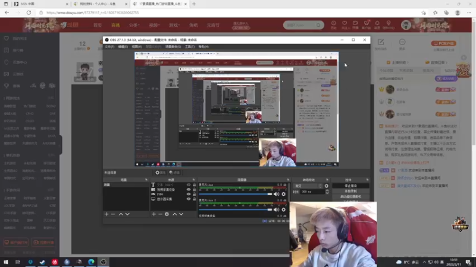Toggle lock on the text source
Screen dimensions: 476x267
(x=195, y=185)
